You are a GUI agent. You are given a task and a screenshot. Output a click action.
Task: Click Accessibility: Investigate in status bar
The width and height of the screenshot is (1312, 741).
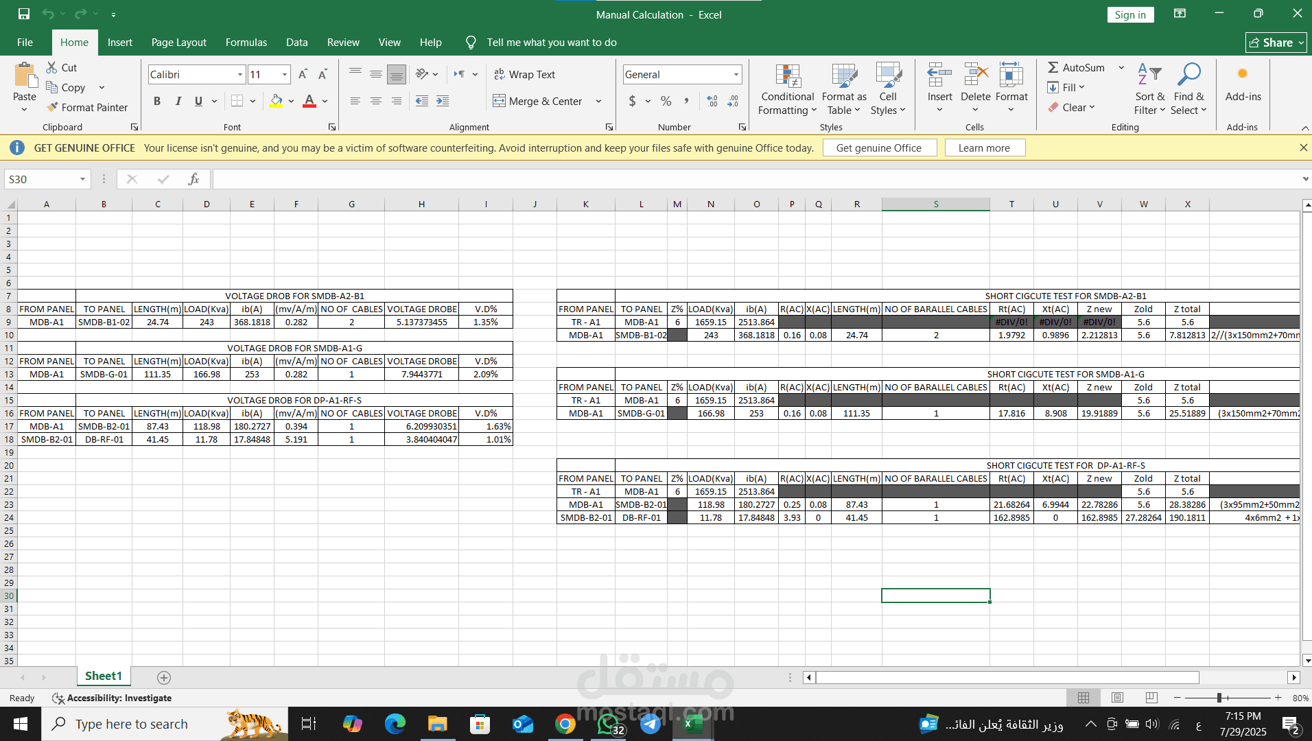click(x=112, y=698)
